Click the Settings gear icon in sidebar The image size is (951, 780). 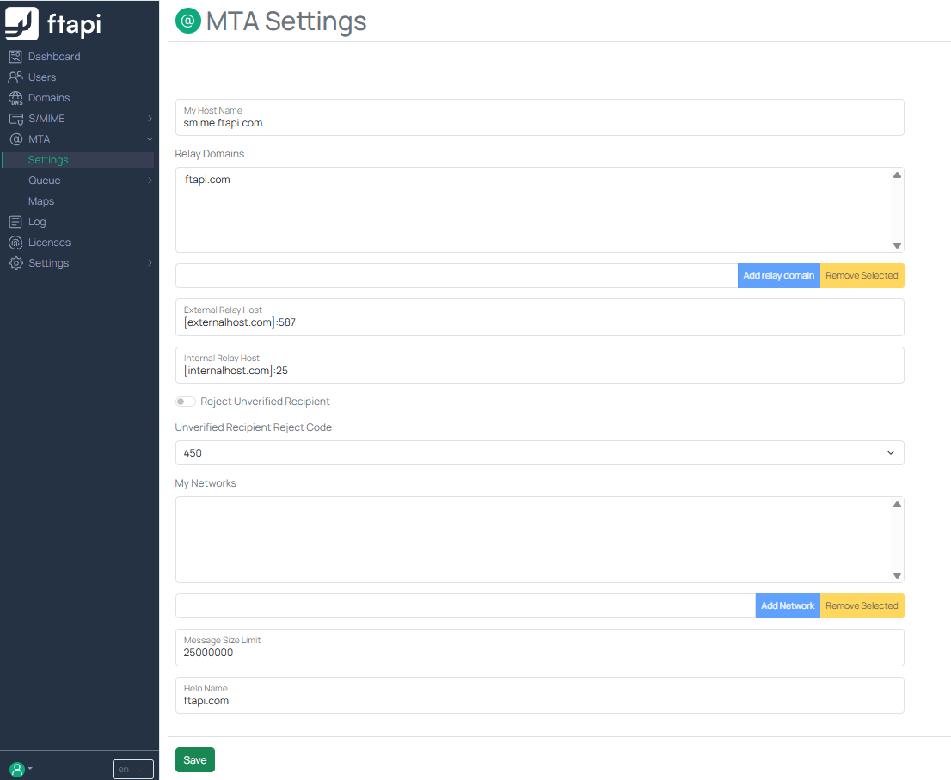tap(15, 263)
